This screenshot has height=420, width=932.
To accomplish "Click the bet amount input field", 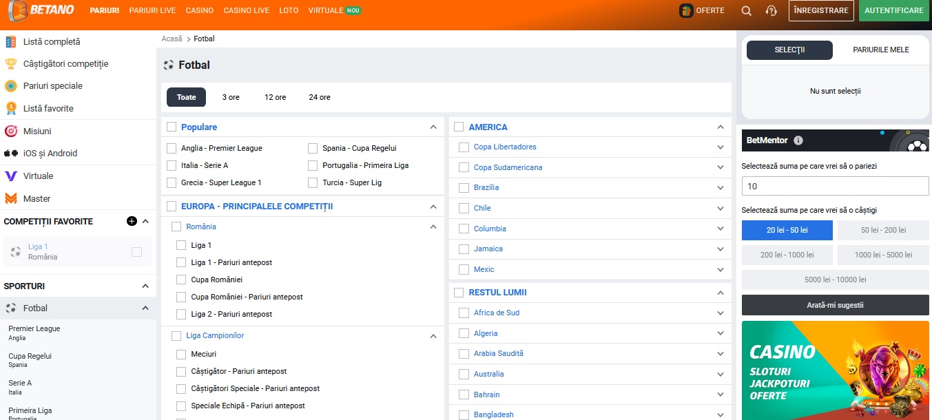I will 835,186.
